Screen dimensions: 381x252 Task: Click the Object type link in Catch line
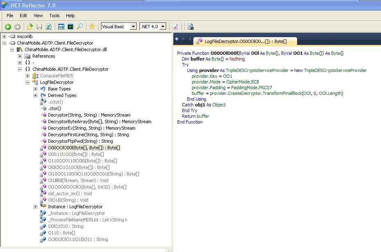click(219, 105)
